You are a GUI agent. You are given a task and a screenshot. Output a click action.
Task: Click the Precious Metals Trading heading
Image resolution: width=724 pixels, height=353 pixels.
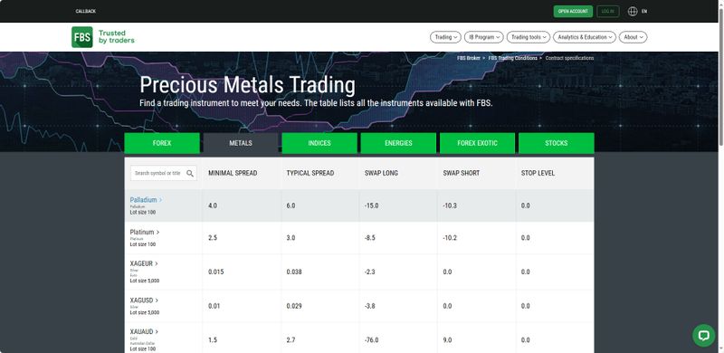coord(247,85)
